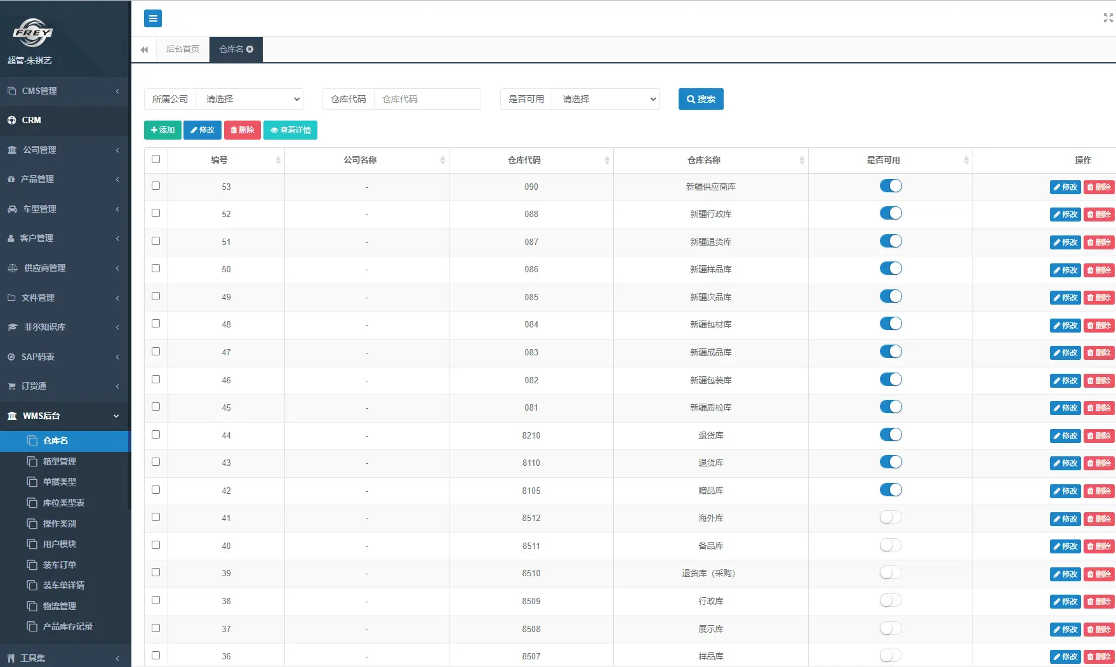Click the 供应商管理 balance scale icon
Image resolution: width=1116 pixels, height=667 pixels.
pyautogui.click(x=13, y=268)
